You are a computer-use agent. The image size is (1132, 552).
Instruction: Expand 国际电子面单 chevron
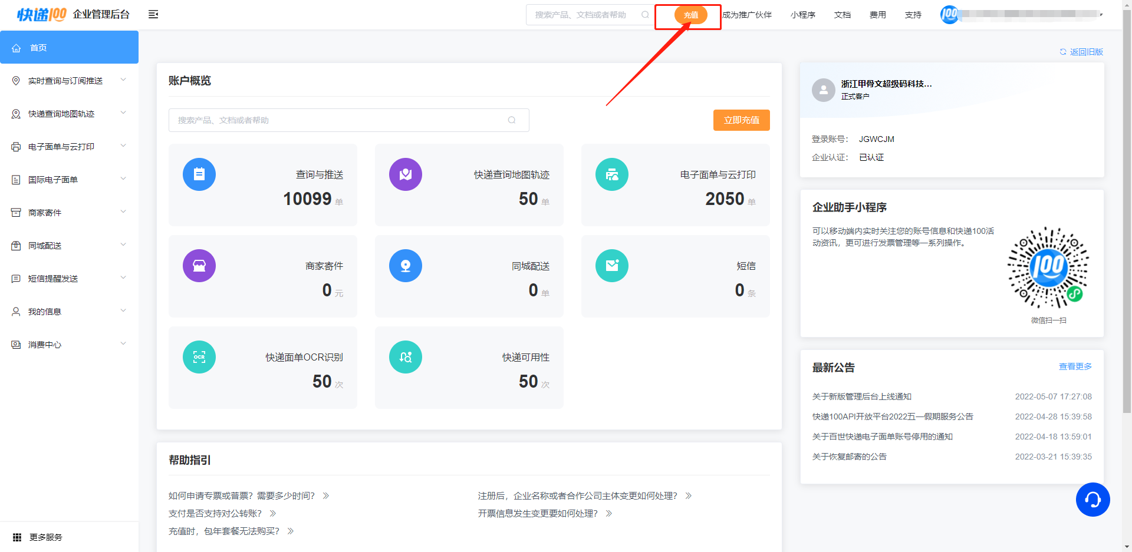pos(123,179)
